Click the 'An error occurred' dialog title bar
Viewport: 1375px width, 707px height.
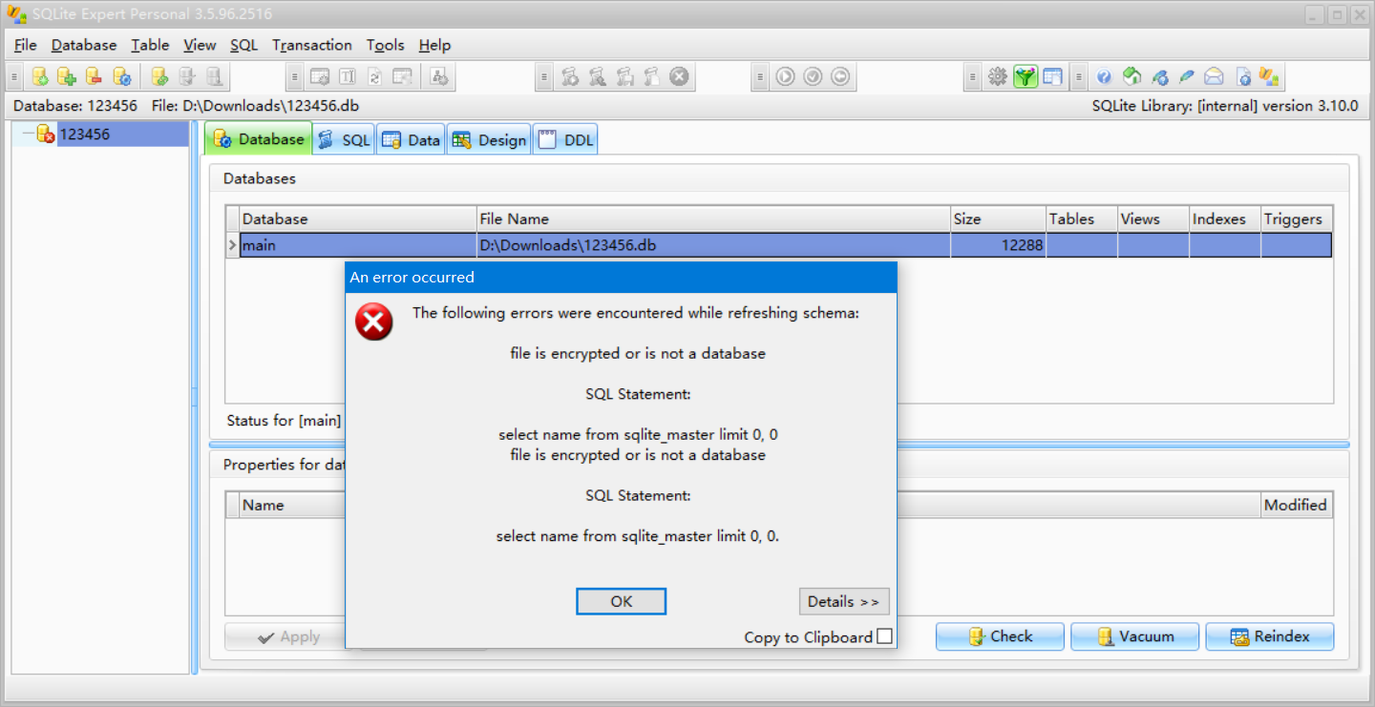pyautogui.click(x=621, y=277)
